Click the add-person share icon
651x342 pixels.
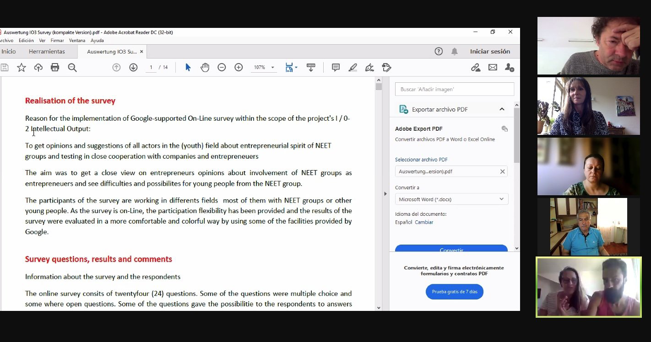tap(510, 68)
